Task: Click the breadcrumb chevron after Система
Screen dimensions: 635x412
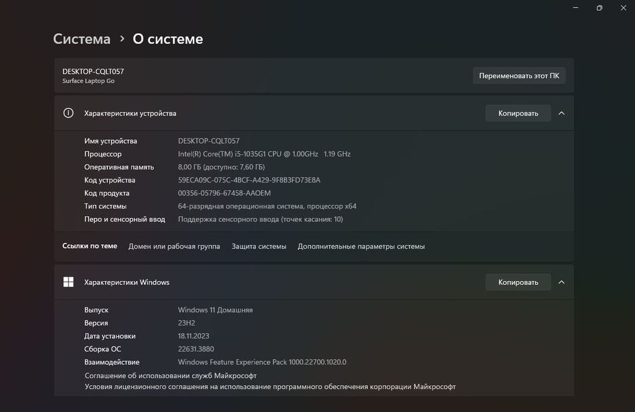Action: [x=122, y=39]
